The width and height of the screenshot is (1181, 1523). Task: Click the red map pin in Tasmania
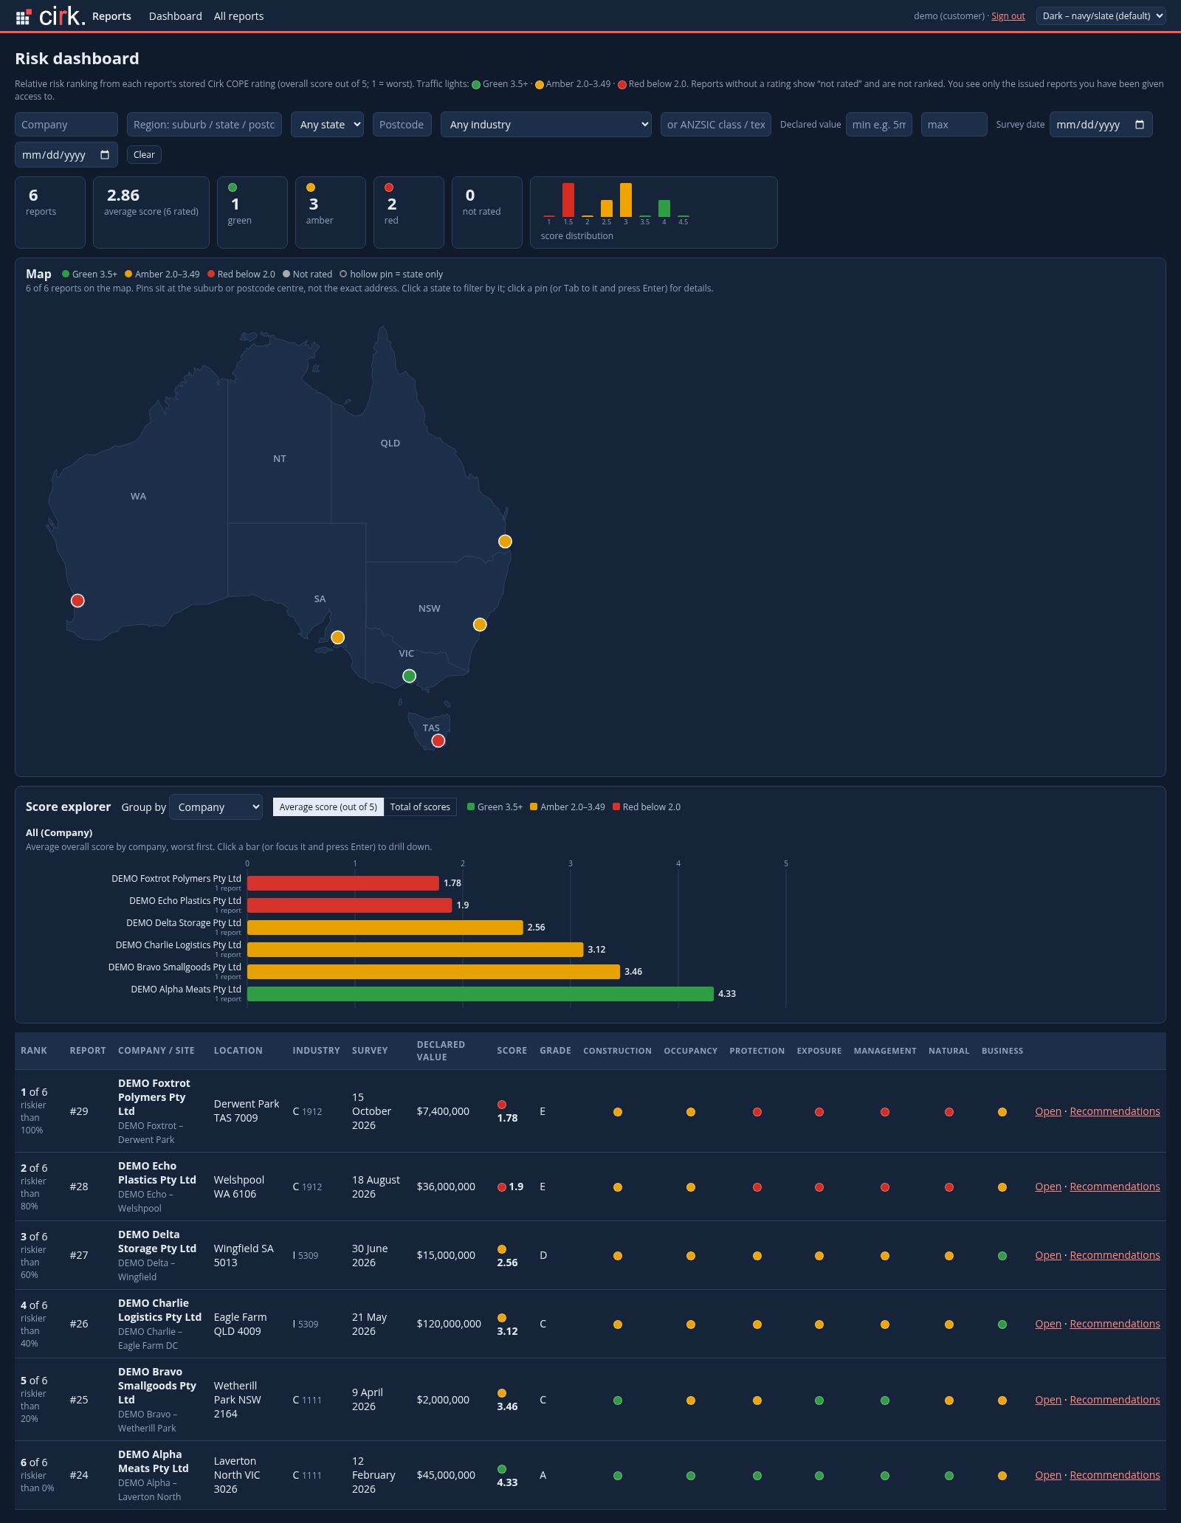coord(438,741)
